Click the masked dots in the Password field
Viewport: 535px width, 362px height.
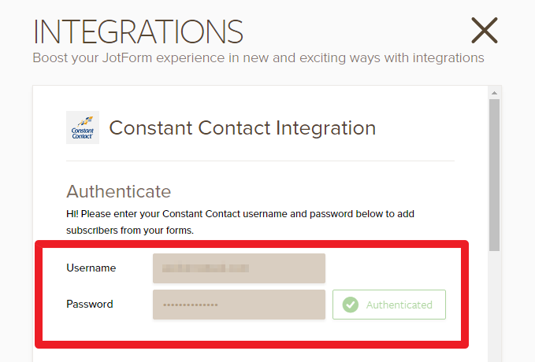(x=190, y=305)
